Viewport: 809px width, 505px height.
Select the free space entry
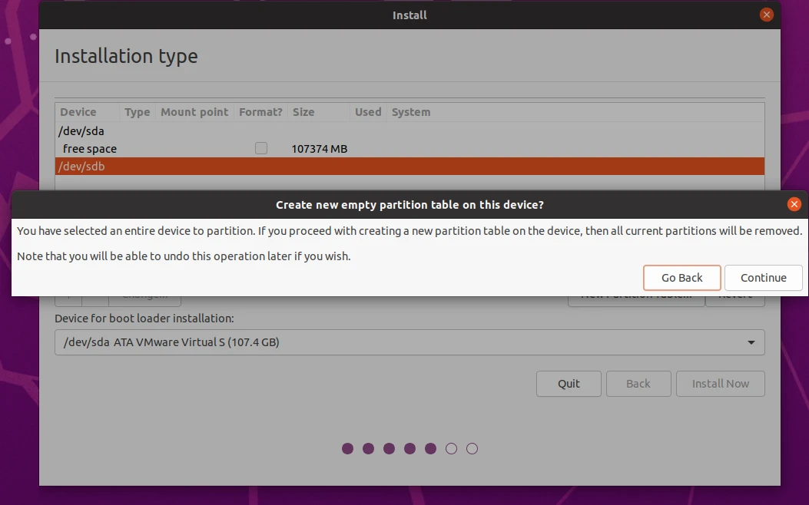click(x=90, y=149)
